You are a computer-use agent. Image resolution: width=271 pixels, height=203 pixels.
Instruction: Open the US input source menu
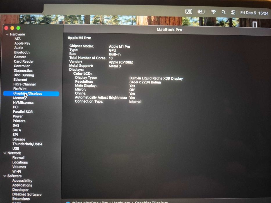click(x=189, y=12)
